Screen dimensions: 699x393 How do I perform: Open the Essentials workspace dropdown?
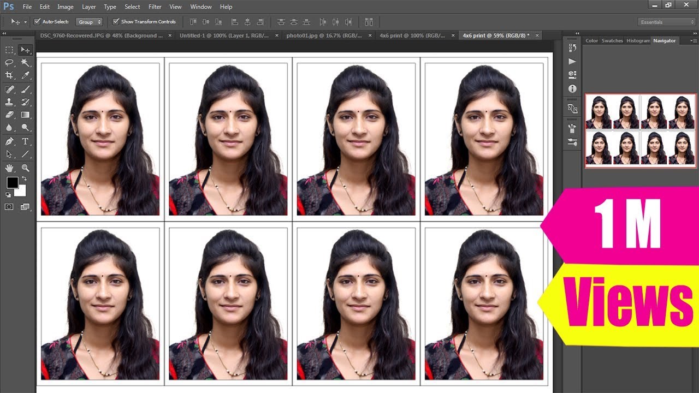(x=666, y=22)
